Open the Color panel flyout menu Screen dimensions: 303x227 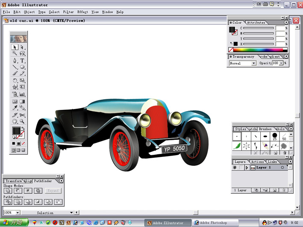click(286, 22)
